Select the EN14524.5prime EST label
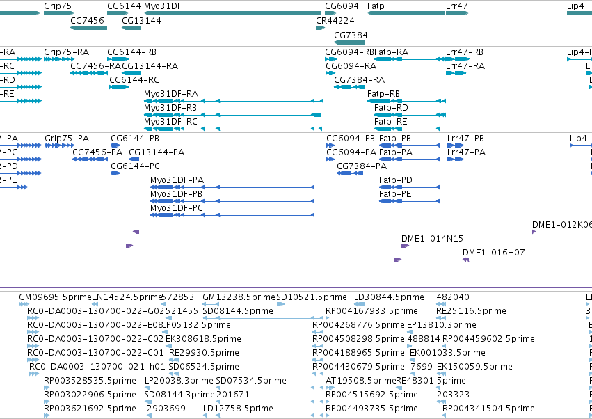Image resolution: width=592 pixels, height=419 pixels. tap(127, 297)
